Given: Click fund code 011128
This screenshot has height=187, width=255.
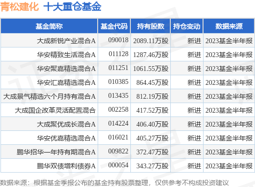Looking at the screenshot, I should tap(118, 54).
